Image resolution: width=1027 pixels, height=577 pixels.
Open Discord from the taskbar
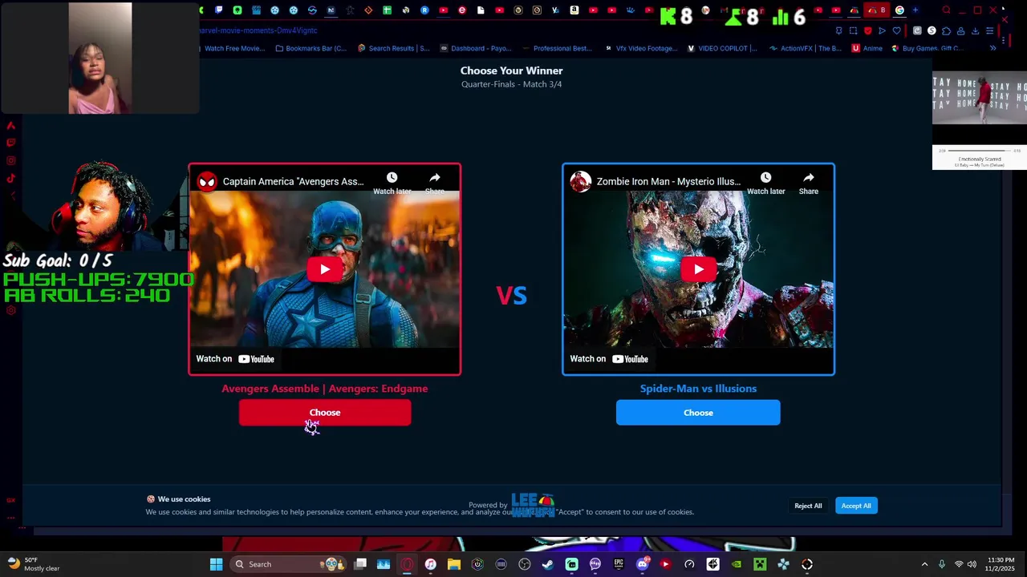point(642,564)
